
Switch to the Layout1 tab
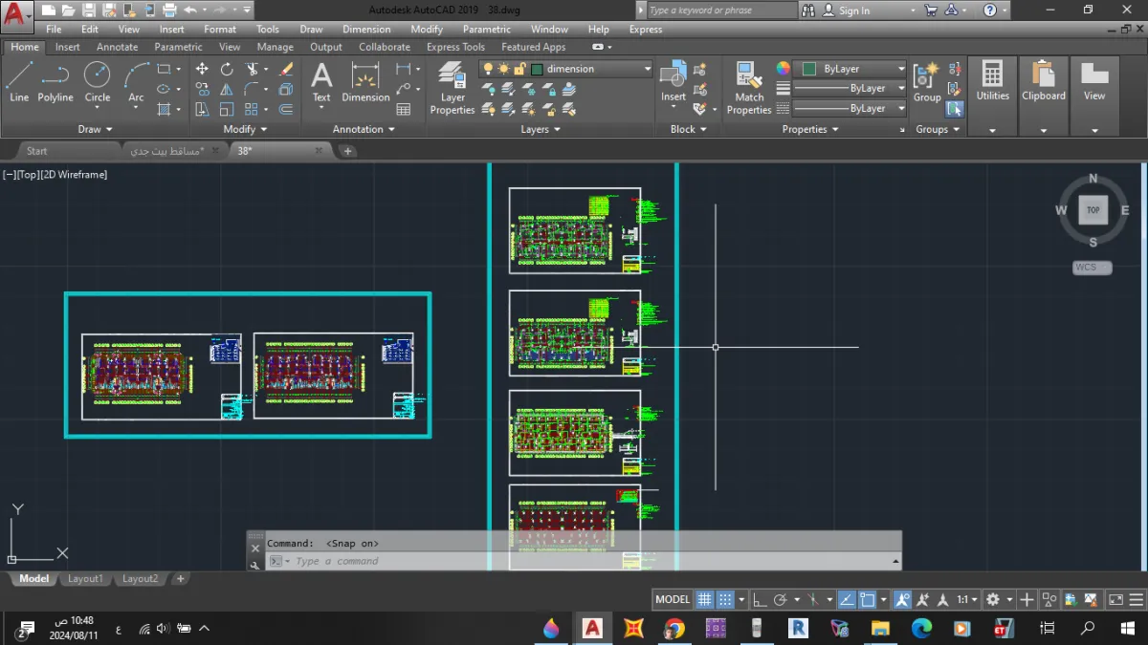tap(85, 578)
